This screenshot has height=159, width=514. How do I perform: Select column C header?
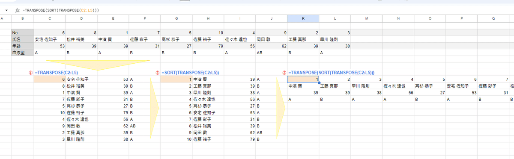50,18
